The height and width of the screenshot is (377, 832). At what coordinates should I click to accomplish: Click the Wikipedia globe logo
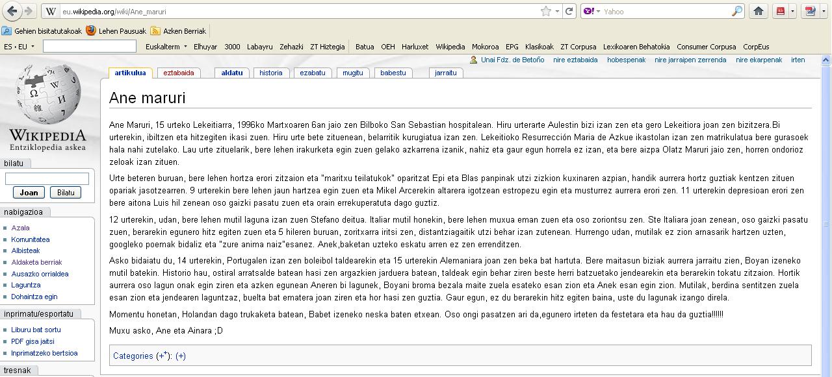click(x=47, y=95)
